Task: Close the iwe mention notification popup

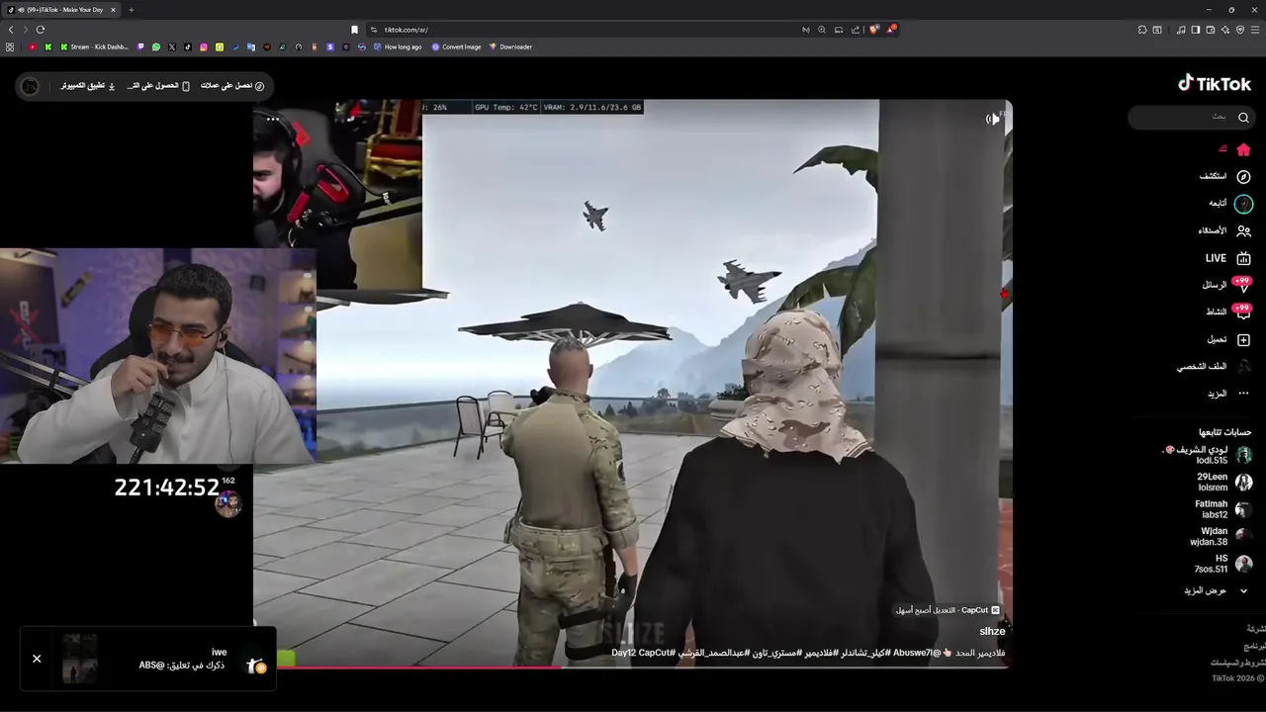Action: (37, 659)
